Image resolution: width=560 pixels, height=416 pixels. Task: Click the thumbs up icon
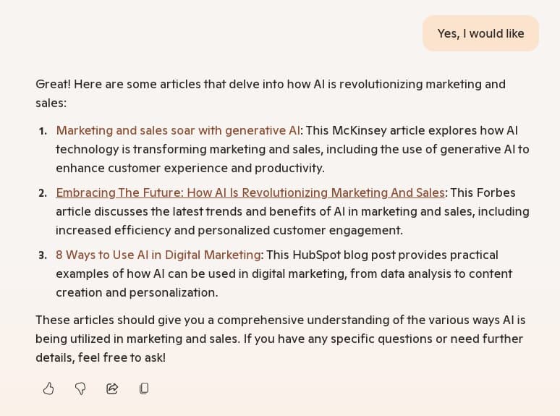[x=48, y=389]
